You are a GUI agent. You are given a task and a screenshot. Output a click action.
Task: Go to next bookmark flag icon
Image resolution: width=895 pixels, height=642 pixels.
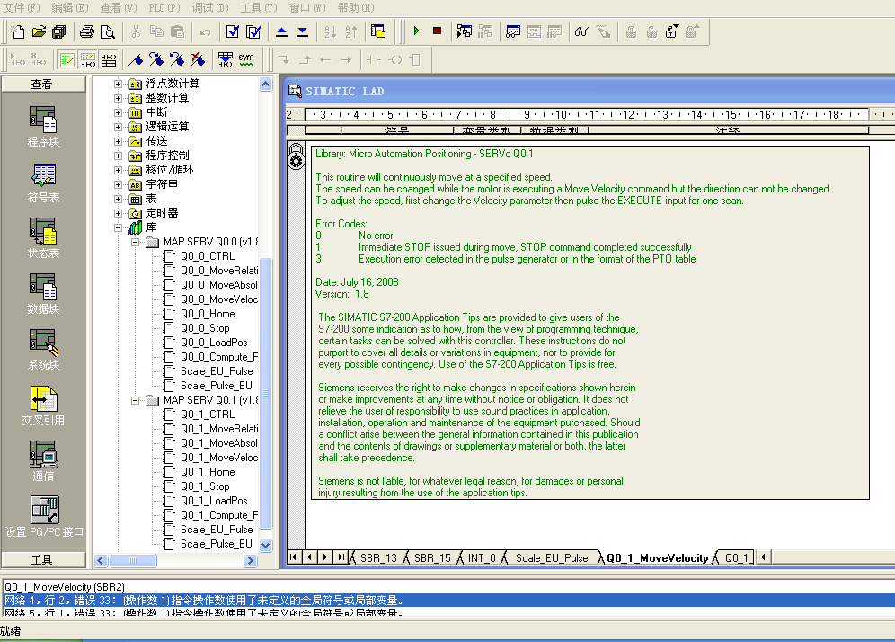(156, 59)
